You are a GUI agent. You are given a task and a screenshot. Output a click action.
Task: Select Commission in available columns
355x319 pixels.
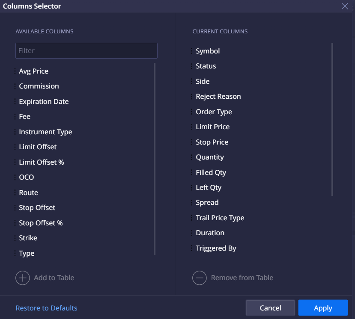(39, 86)
